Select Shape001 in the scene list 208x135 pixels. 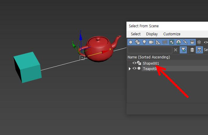click(x=151, y=63)
